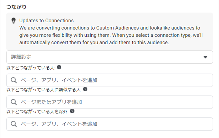This screenshot has height=138, width=219.
Task: Expand the 詳細設定 selection box
Action: click(x=109, y=57)
